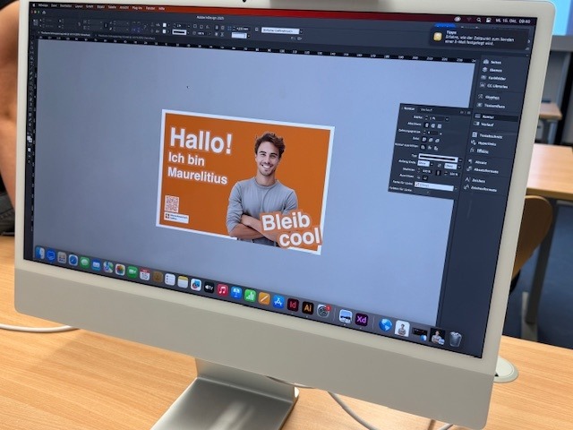Open the Music app in the Dock
Image resolution: width=573 pixels, height=430 pixels.
click(x=223, y=289)
